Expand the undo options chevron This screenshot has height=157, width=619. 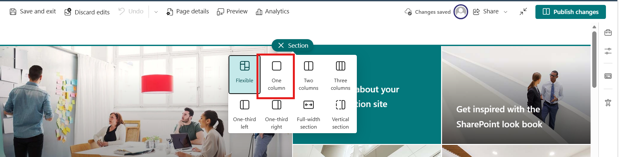(x=156, y=12)
